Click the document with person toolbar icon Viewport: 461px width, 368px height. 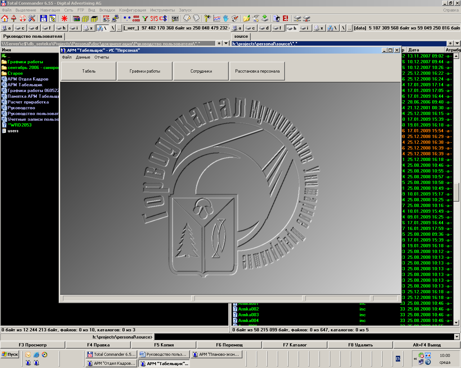click(277, 18)
